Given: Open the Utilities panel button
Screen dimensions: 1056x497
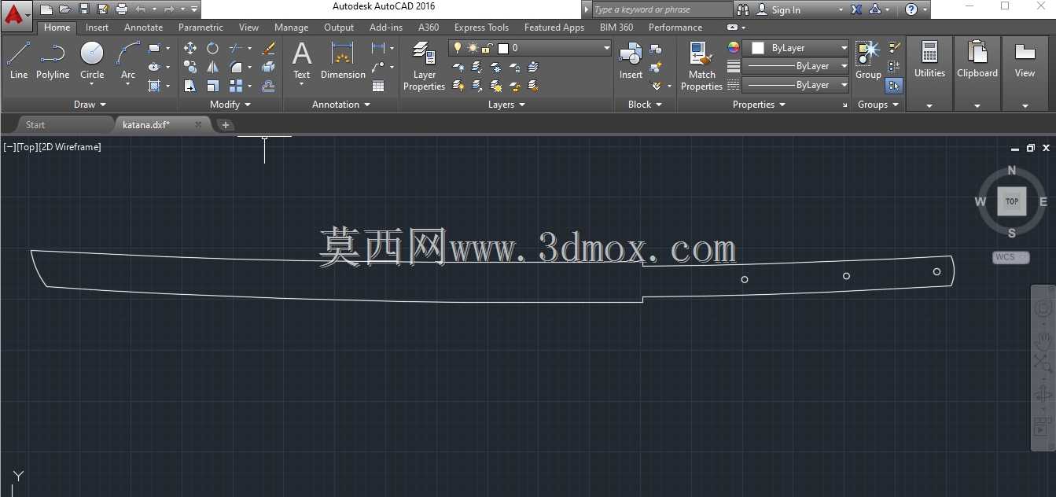Looking at the screenshot, I should click(x=929, y=72).
